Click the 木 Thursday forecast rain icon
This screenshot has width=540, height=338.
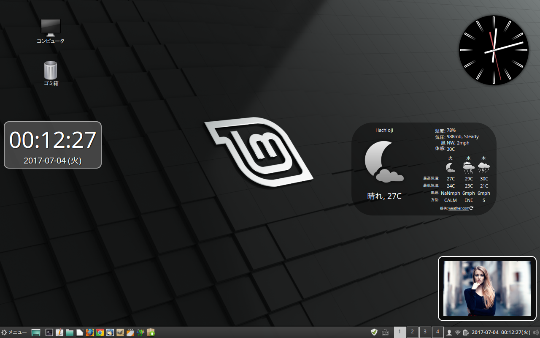[x=483, y=168]
